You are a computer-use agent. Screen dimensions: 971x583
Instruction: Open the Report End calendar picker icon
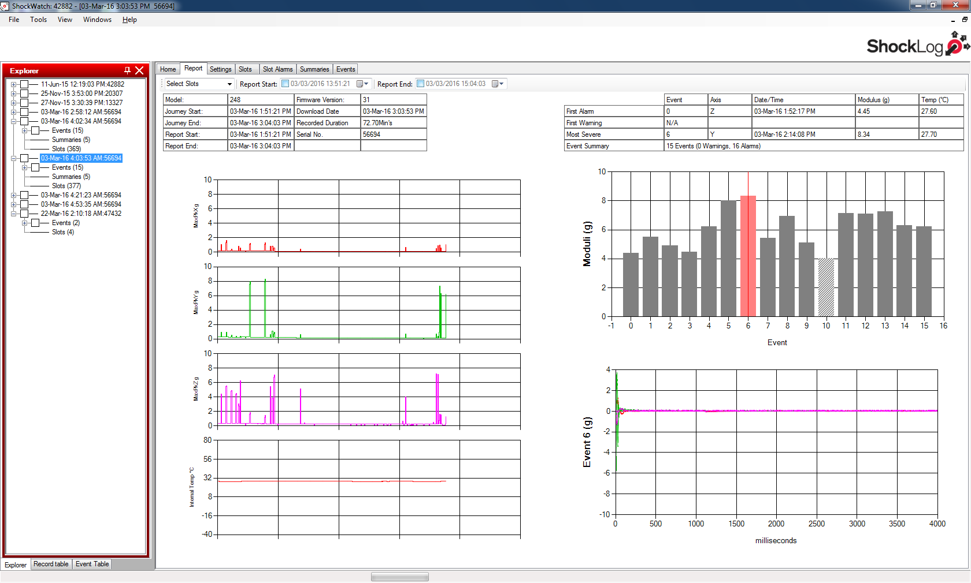(x=496, y=84)
